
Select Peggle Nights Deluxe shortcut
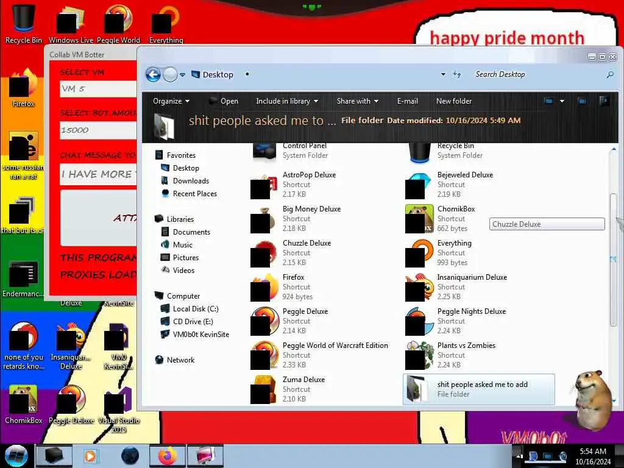pyautogui.click(x=478, y=321)
